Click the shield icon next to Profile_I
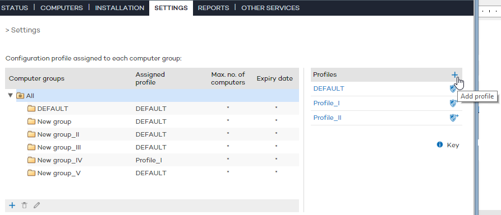501x215 pixels. point(453,103)
